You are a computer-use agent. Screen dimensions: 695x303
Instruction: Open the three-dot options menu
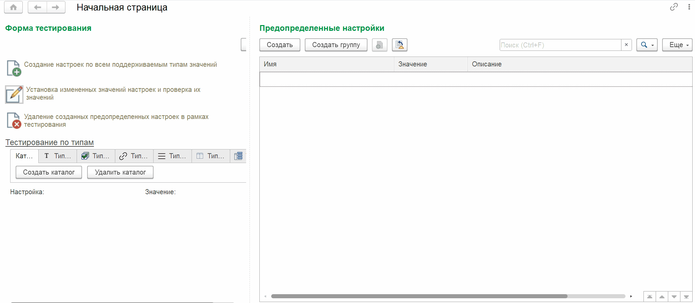point(689,7)
